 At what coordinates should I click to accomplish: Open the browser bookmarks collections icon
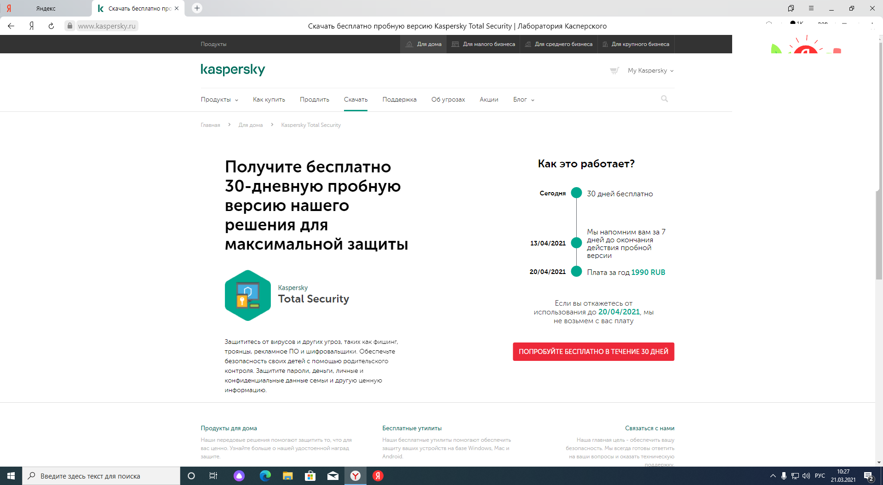pos(791,8)
